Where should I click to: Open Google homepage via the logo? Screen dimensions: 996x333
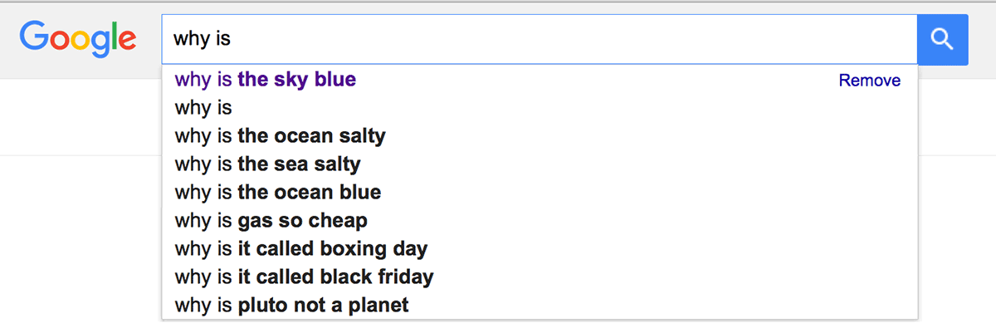(78, 38)
